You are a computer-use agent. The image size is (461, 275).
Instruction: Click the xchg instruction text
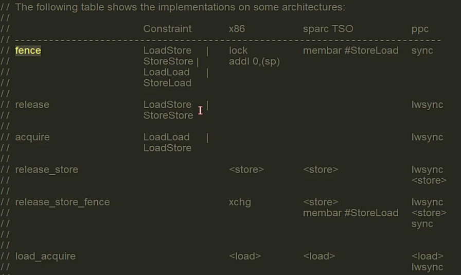coord(240,202)
